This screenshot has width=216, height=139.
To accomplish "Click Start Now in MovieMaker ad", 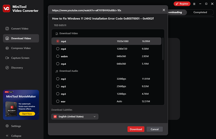I will click(27, 114).
